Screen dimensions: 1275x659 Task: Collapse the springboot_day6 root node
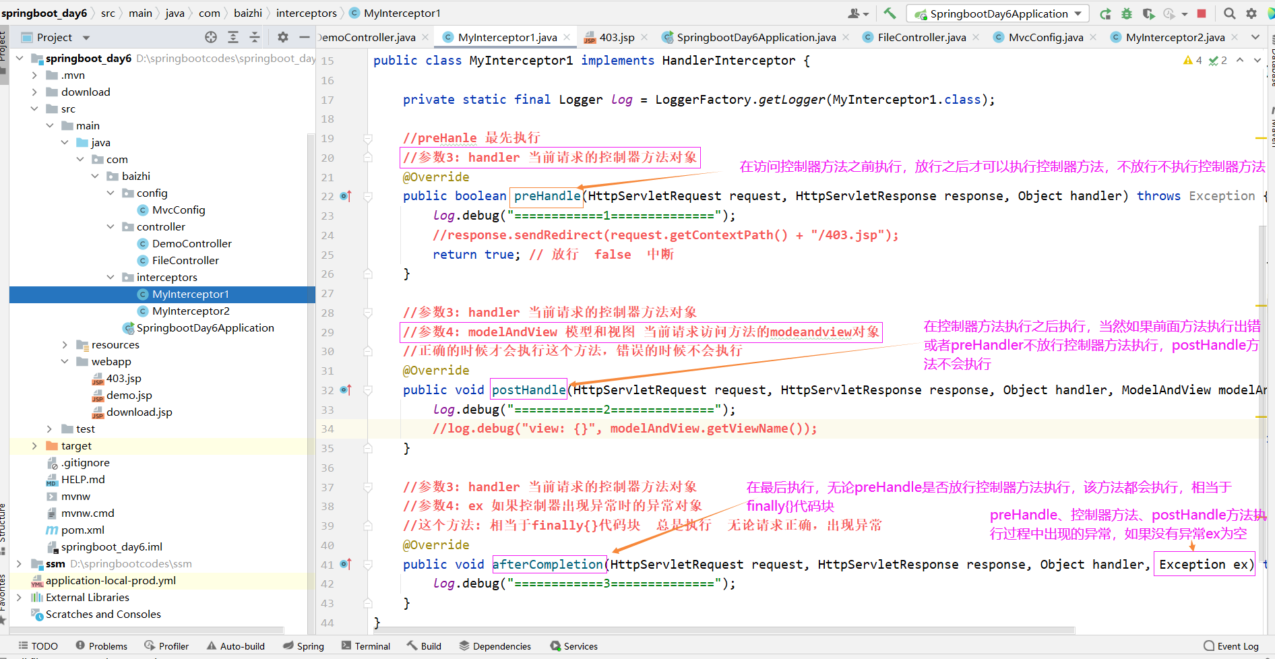coord(20,58)
